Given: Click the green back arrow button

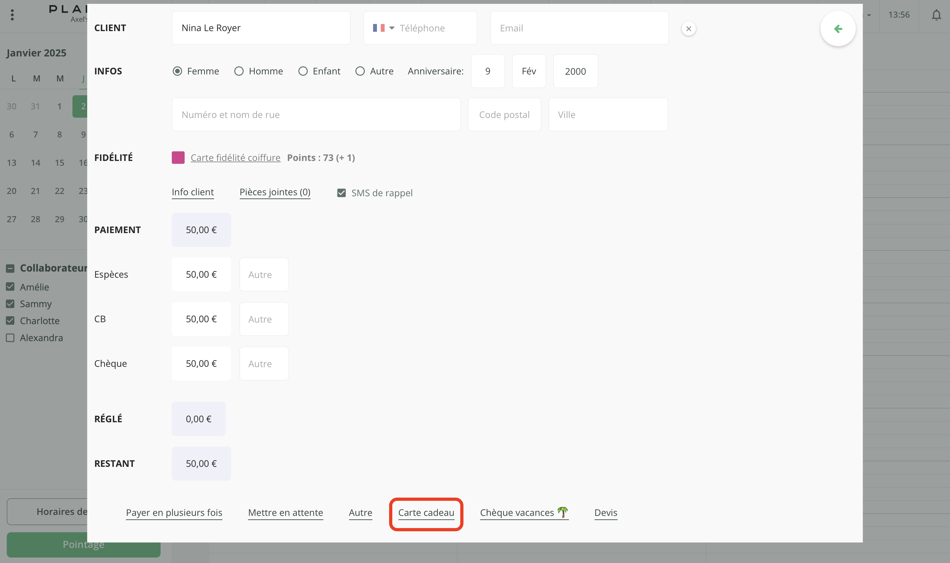Looking at the screenshot, I should point(838,29).
